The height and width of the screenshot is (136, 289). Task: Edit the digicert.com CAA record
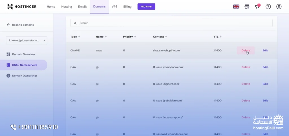click(265, 84)
